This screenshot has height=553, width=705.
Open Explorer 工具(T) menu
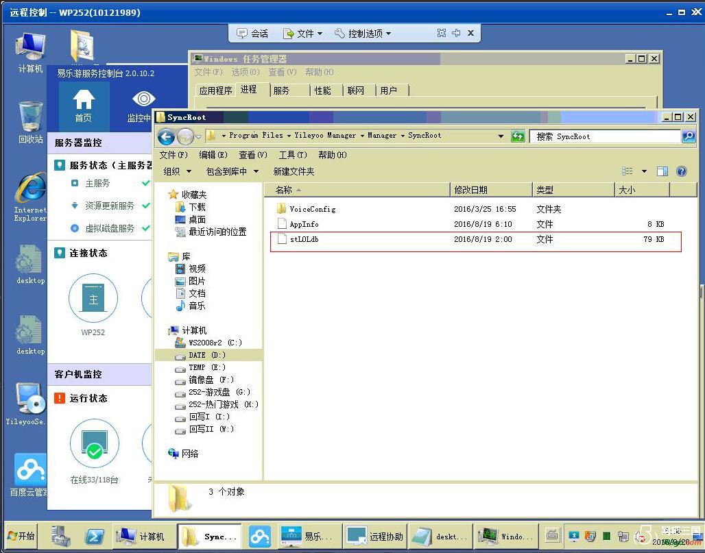[293, 155]
